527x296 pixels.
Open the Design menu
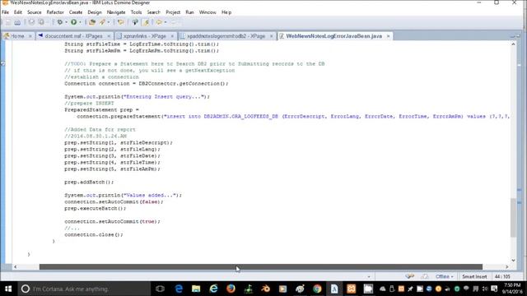click(x=95, y=12)
